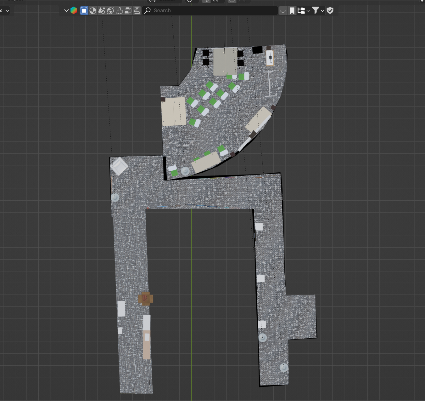Click the viewport shading sphere icon
The height and width of the screenshot is (401, 425).
click(93, 10)
